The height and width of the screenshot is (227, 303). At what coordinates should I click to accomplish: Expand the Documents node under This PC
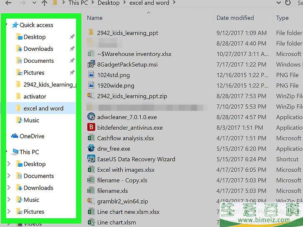[9, 176]
